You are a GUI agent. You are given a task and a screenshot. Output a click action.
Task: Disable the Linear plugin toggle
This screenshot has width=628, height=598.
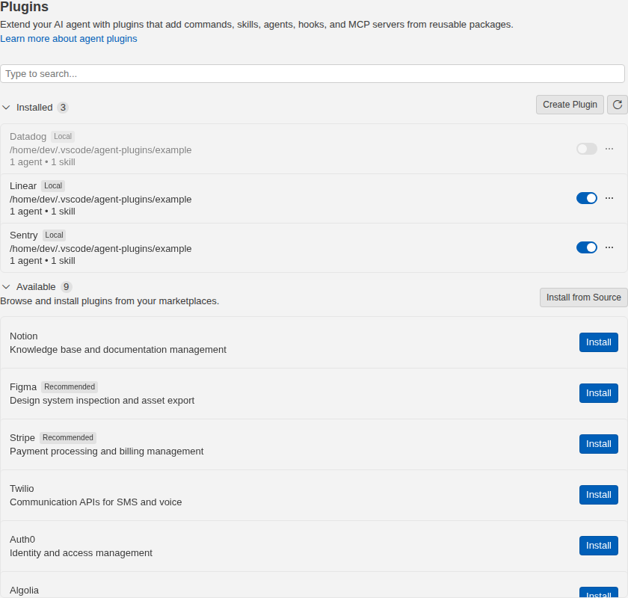point(587,198)
